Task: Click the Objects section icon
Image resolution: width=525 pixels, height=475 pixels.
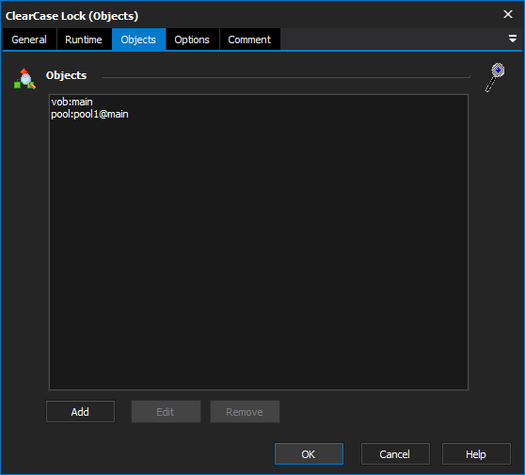Action: [x=24, y=79]
